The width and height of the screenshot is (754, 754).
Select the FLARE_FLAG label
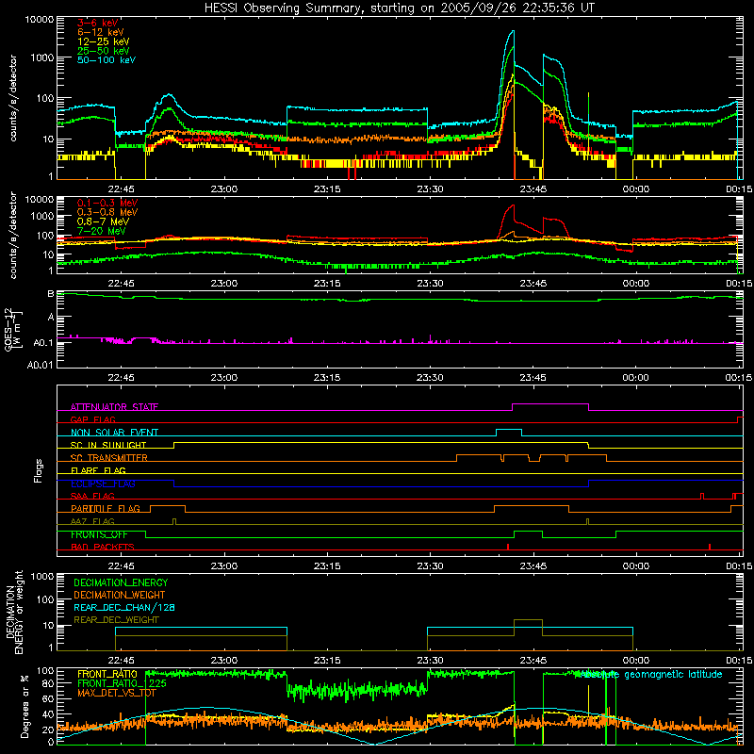(x=98, y=470)
